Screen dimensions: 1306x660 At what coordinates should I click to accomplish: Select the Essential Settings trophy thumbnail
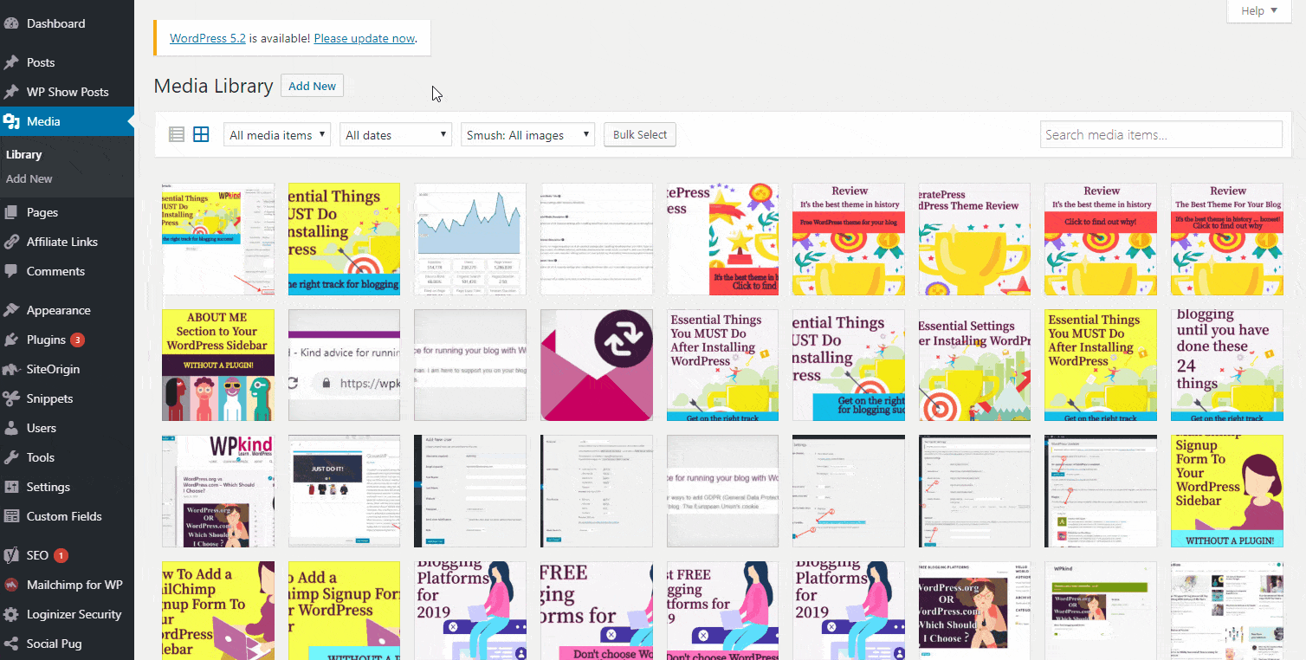974,365
